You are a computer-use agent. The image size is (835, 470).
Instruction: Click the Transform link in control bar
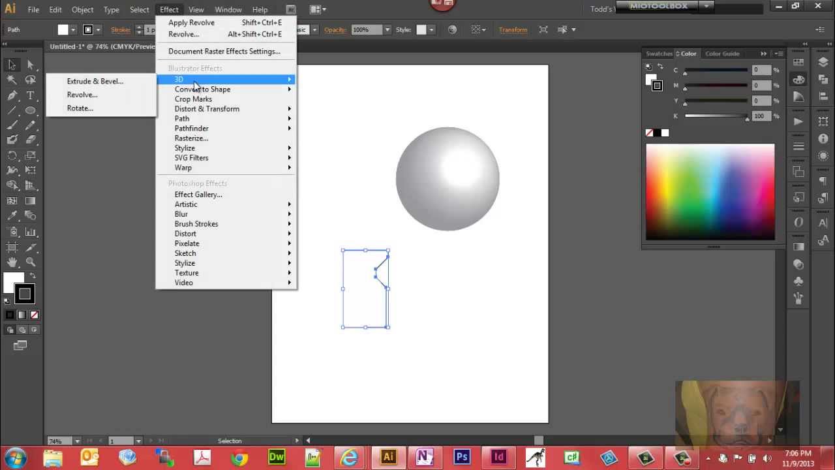coord(513,30)
